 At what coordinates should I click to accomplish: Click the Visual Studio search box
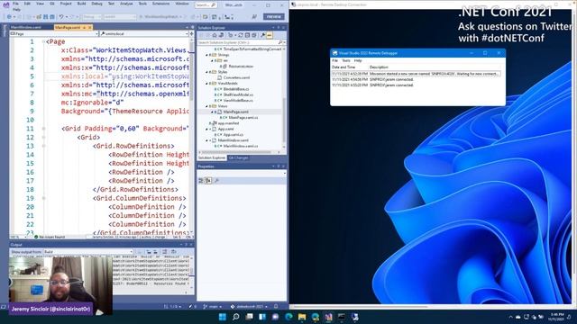point(206,5)
